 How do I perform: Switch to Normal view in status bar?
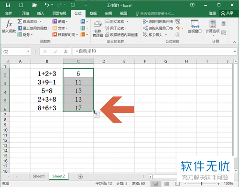pyautogui.click(x=156, y=184)
